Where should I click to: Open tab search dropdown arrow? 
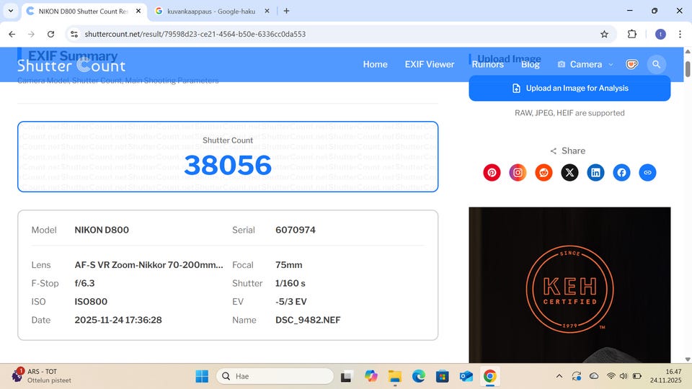tap(11, 11)
